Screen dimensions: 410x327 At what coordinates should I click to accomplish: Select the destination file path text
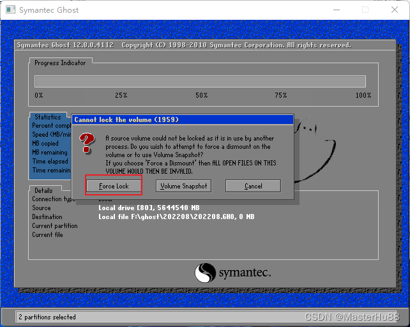point(176,217)
